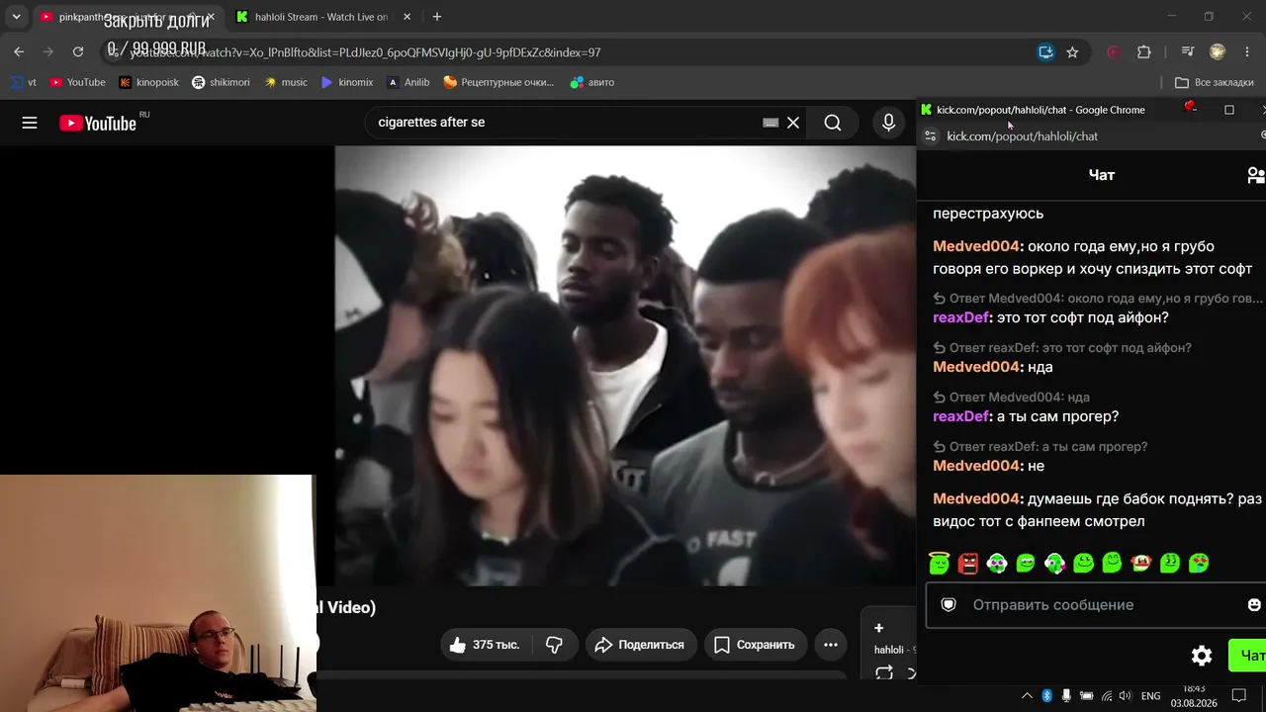Open the Chrome profile avatar
Screen dimensions: 1266x712
point(1218,52)
